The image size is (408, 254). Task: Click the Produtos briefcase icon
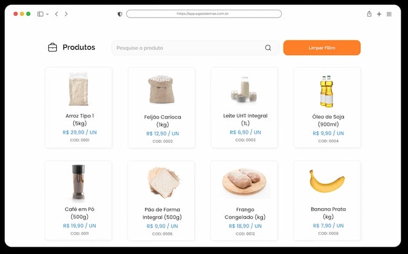53,47
